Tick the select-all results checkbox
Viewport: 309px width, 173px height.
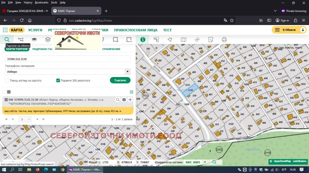coord(4,92)
